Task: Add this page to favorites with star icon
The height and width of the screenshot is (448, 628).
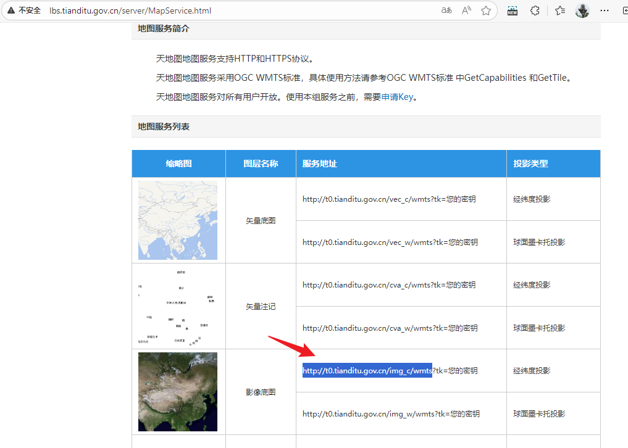Action: point(486,10)
